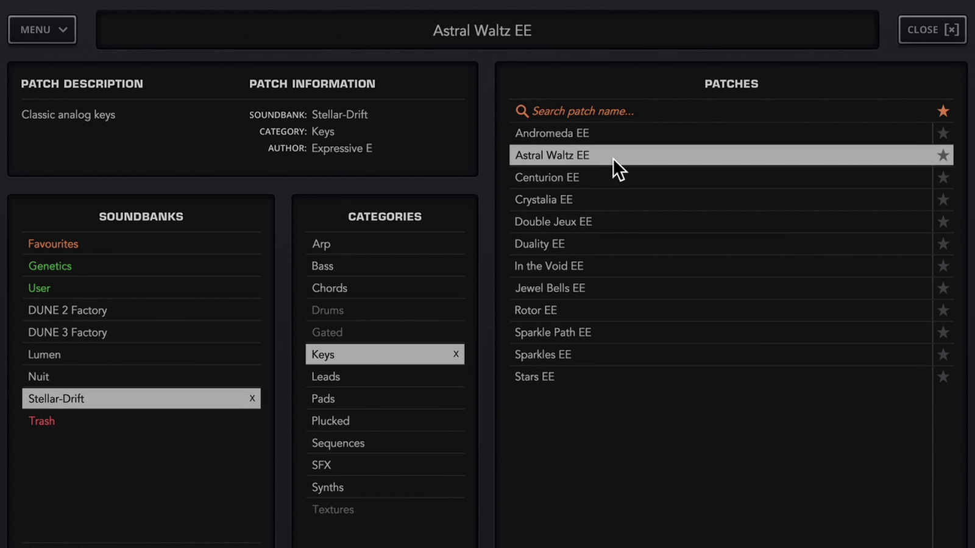975x548 pixels.
Task: Choose the DUNE 3 Factory soundbank
Action: pyautogui.click(x=68, y=332)
